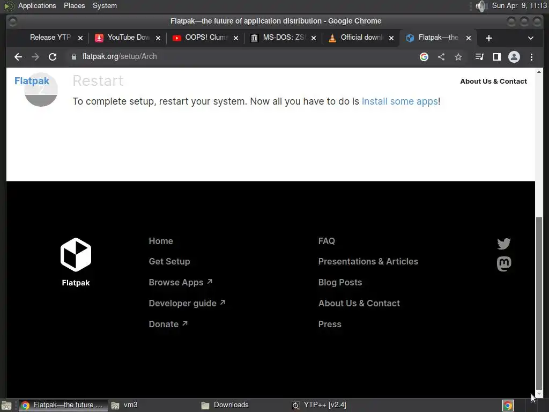Open the System menu
This screenshot has width=549, height=412.
(x=105, y=5)
